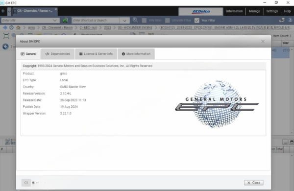Click the blue question mark help icon
Viewport: 294px width, 191px height.
(290, 20)
